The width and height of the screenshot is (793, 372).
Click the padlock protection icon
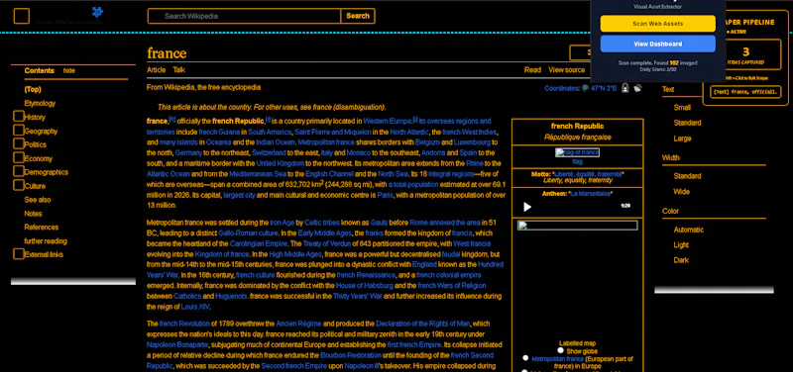[x=625, y=88]
